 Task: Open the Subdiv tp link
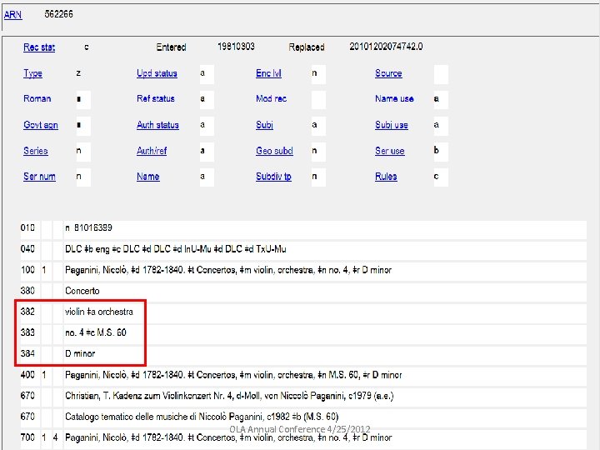[x=273, y=177]
